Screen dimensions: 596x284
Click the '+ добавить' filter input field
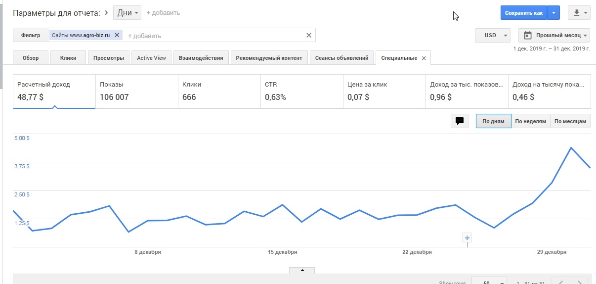tap(215, 36)
